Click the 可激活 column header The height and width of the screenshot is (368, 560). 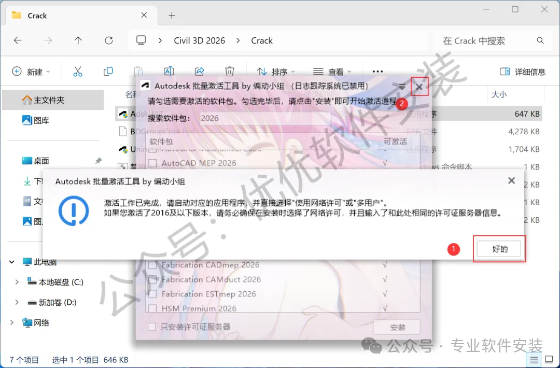click(x=395, y=141)
